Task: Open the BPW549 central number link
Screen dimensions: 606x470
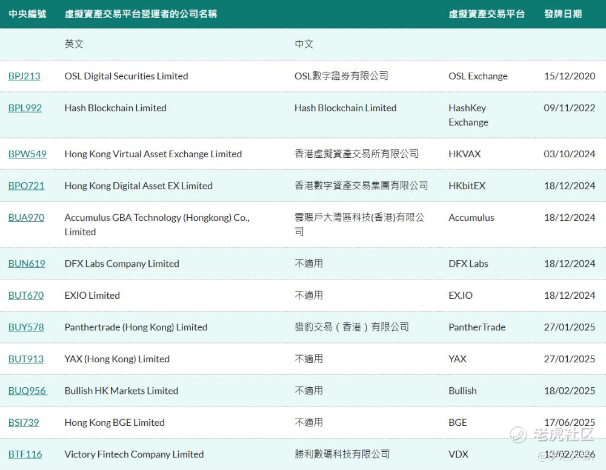Action: tap(27, 154)
